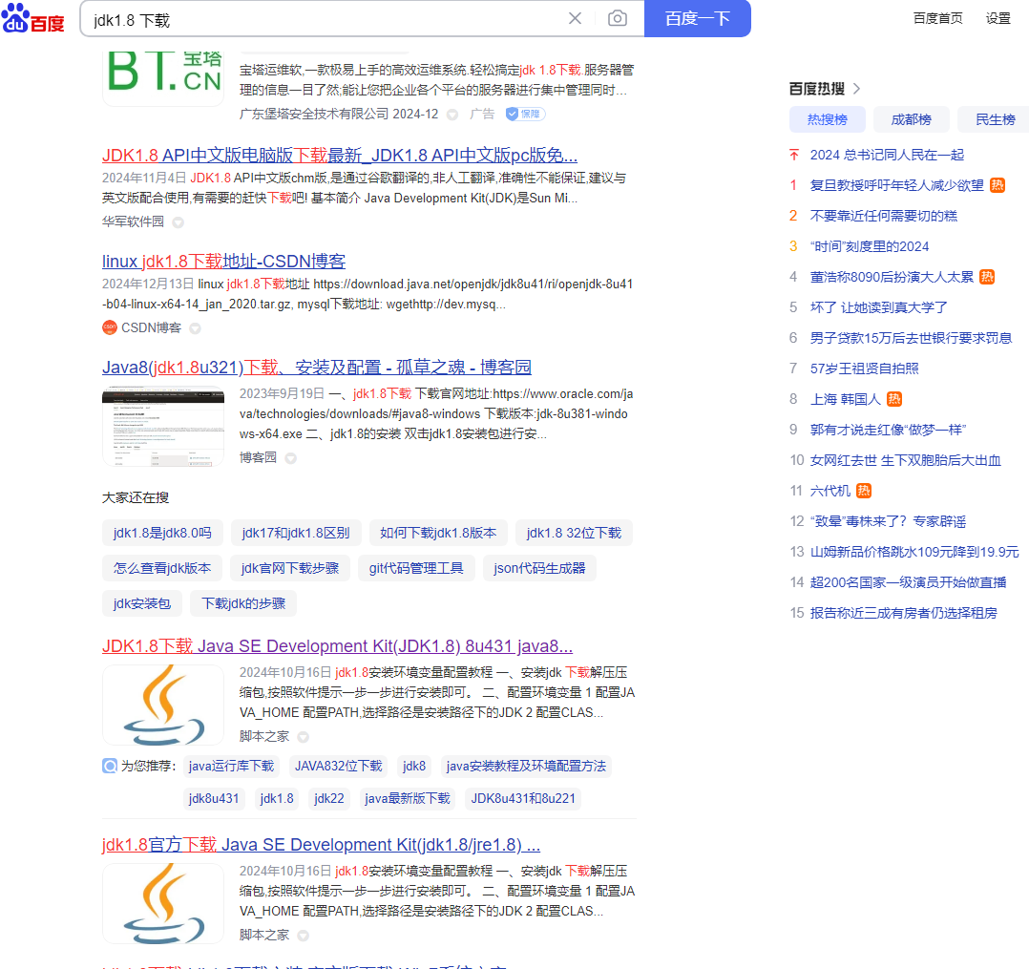
Task: Click the pinned arrow icon beside 2024 总书记同人民在一起
Action: tap(794, 155)
